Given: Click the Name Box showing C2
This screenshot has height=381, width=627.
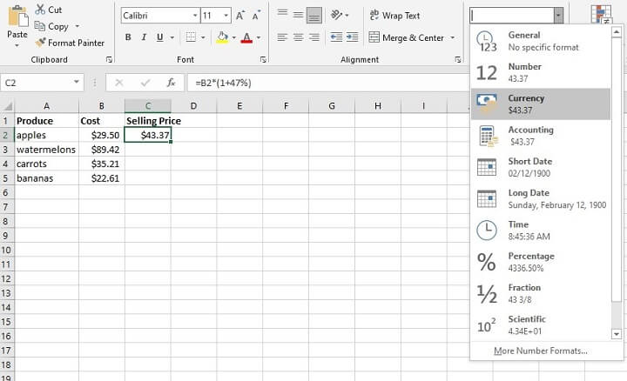Looking at the screenshot, I should pos(36,83).
